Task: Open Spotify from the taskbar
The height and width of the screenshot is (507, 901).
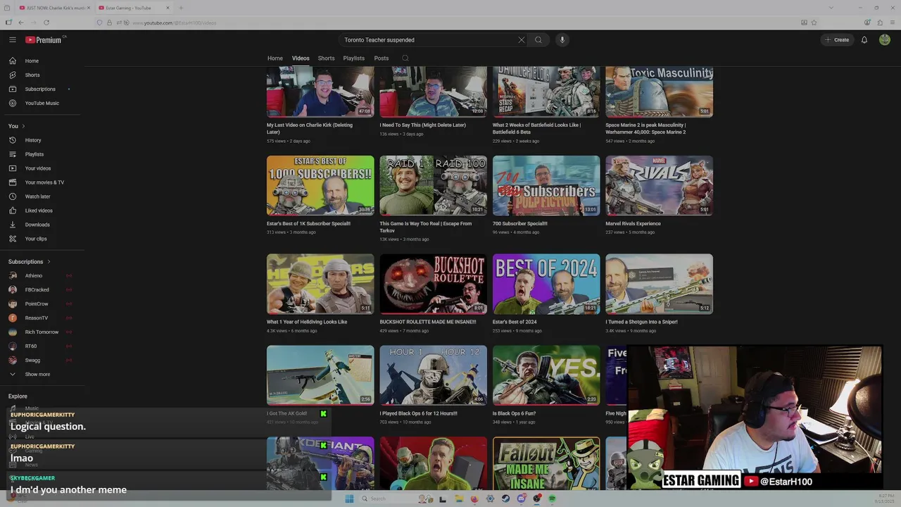Action: coord(552,499)
